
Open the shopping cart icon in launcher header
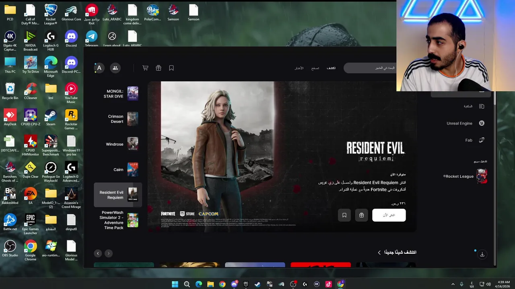click(145, 68)
